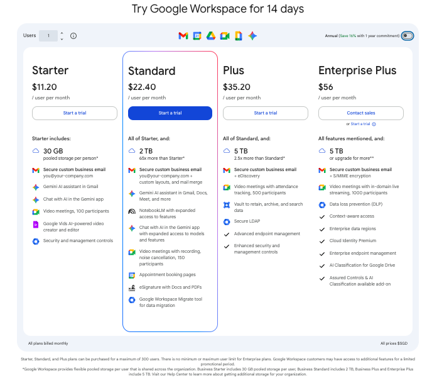Image resolution: width=432 pixels, height=378 pixels.
Task: Click the 'Standard' plan heading
Action: pyautogui.click(x=152, y=71)
